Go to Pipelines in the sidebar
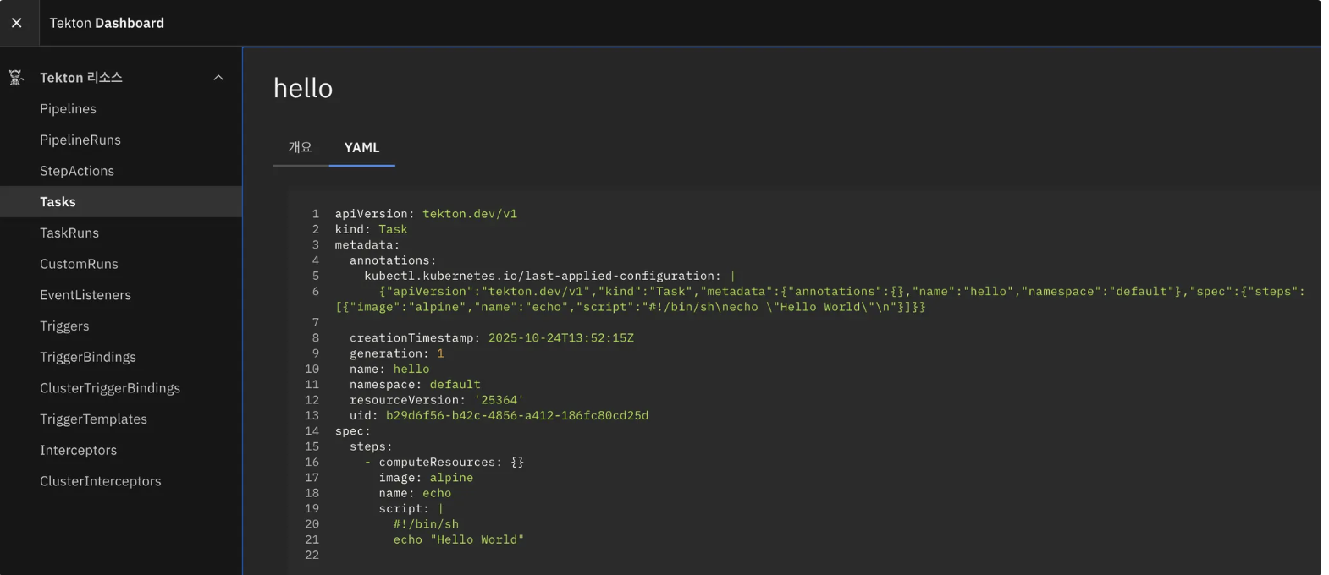The image size is (1329, 575). coord(121,109)
